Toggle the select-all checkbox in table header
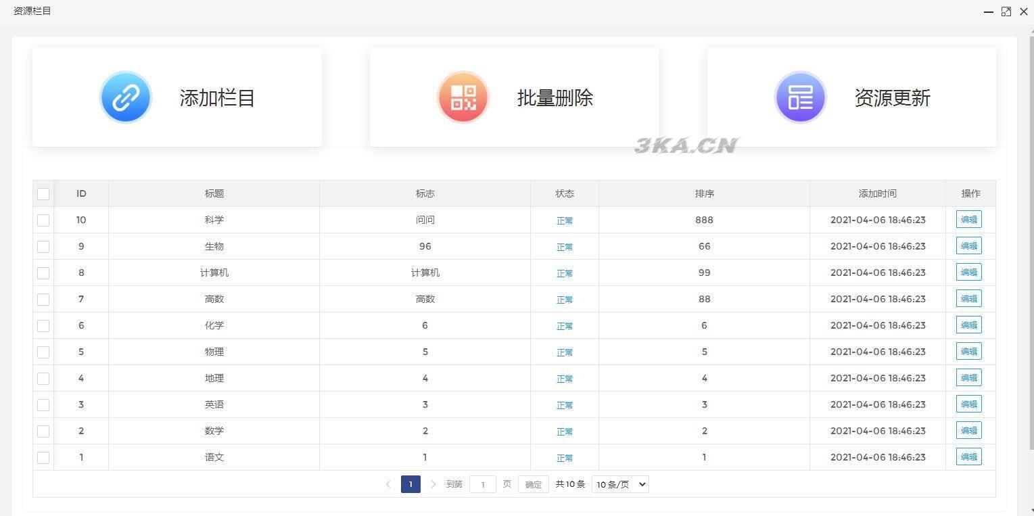The image size is (1034, 516). pyautogui.click(x=43, y=194)
